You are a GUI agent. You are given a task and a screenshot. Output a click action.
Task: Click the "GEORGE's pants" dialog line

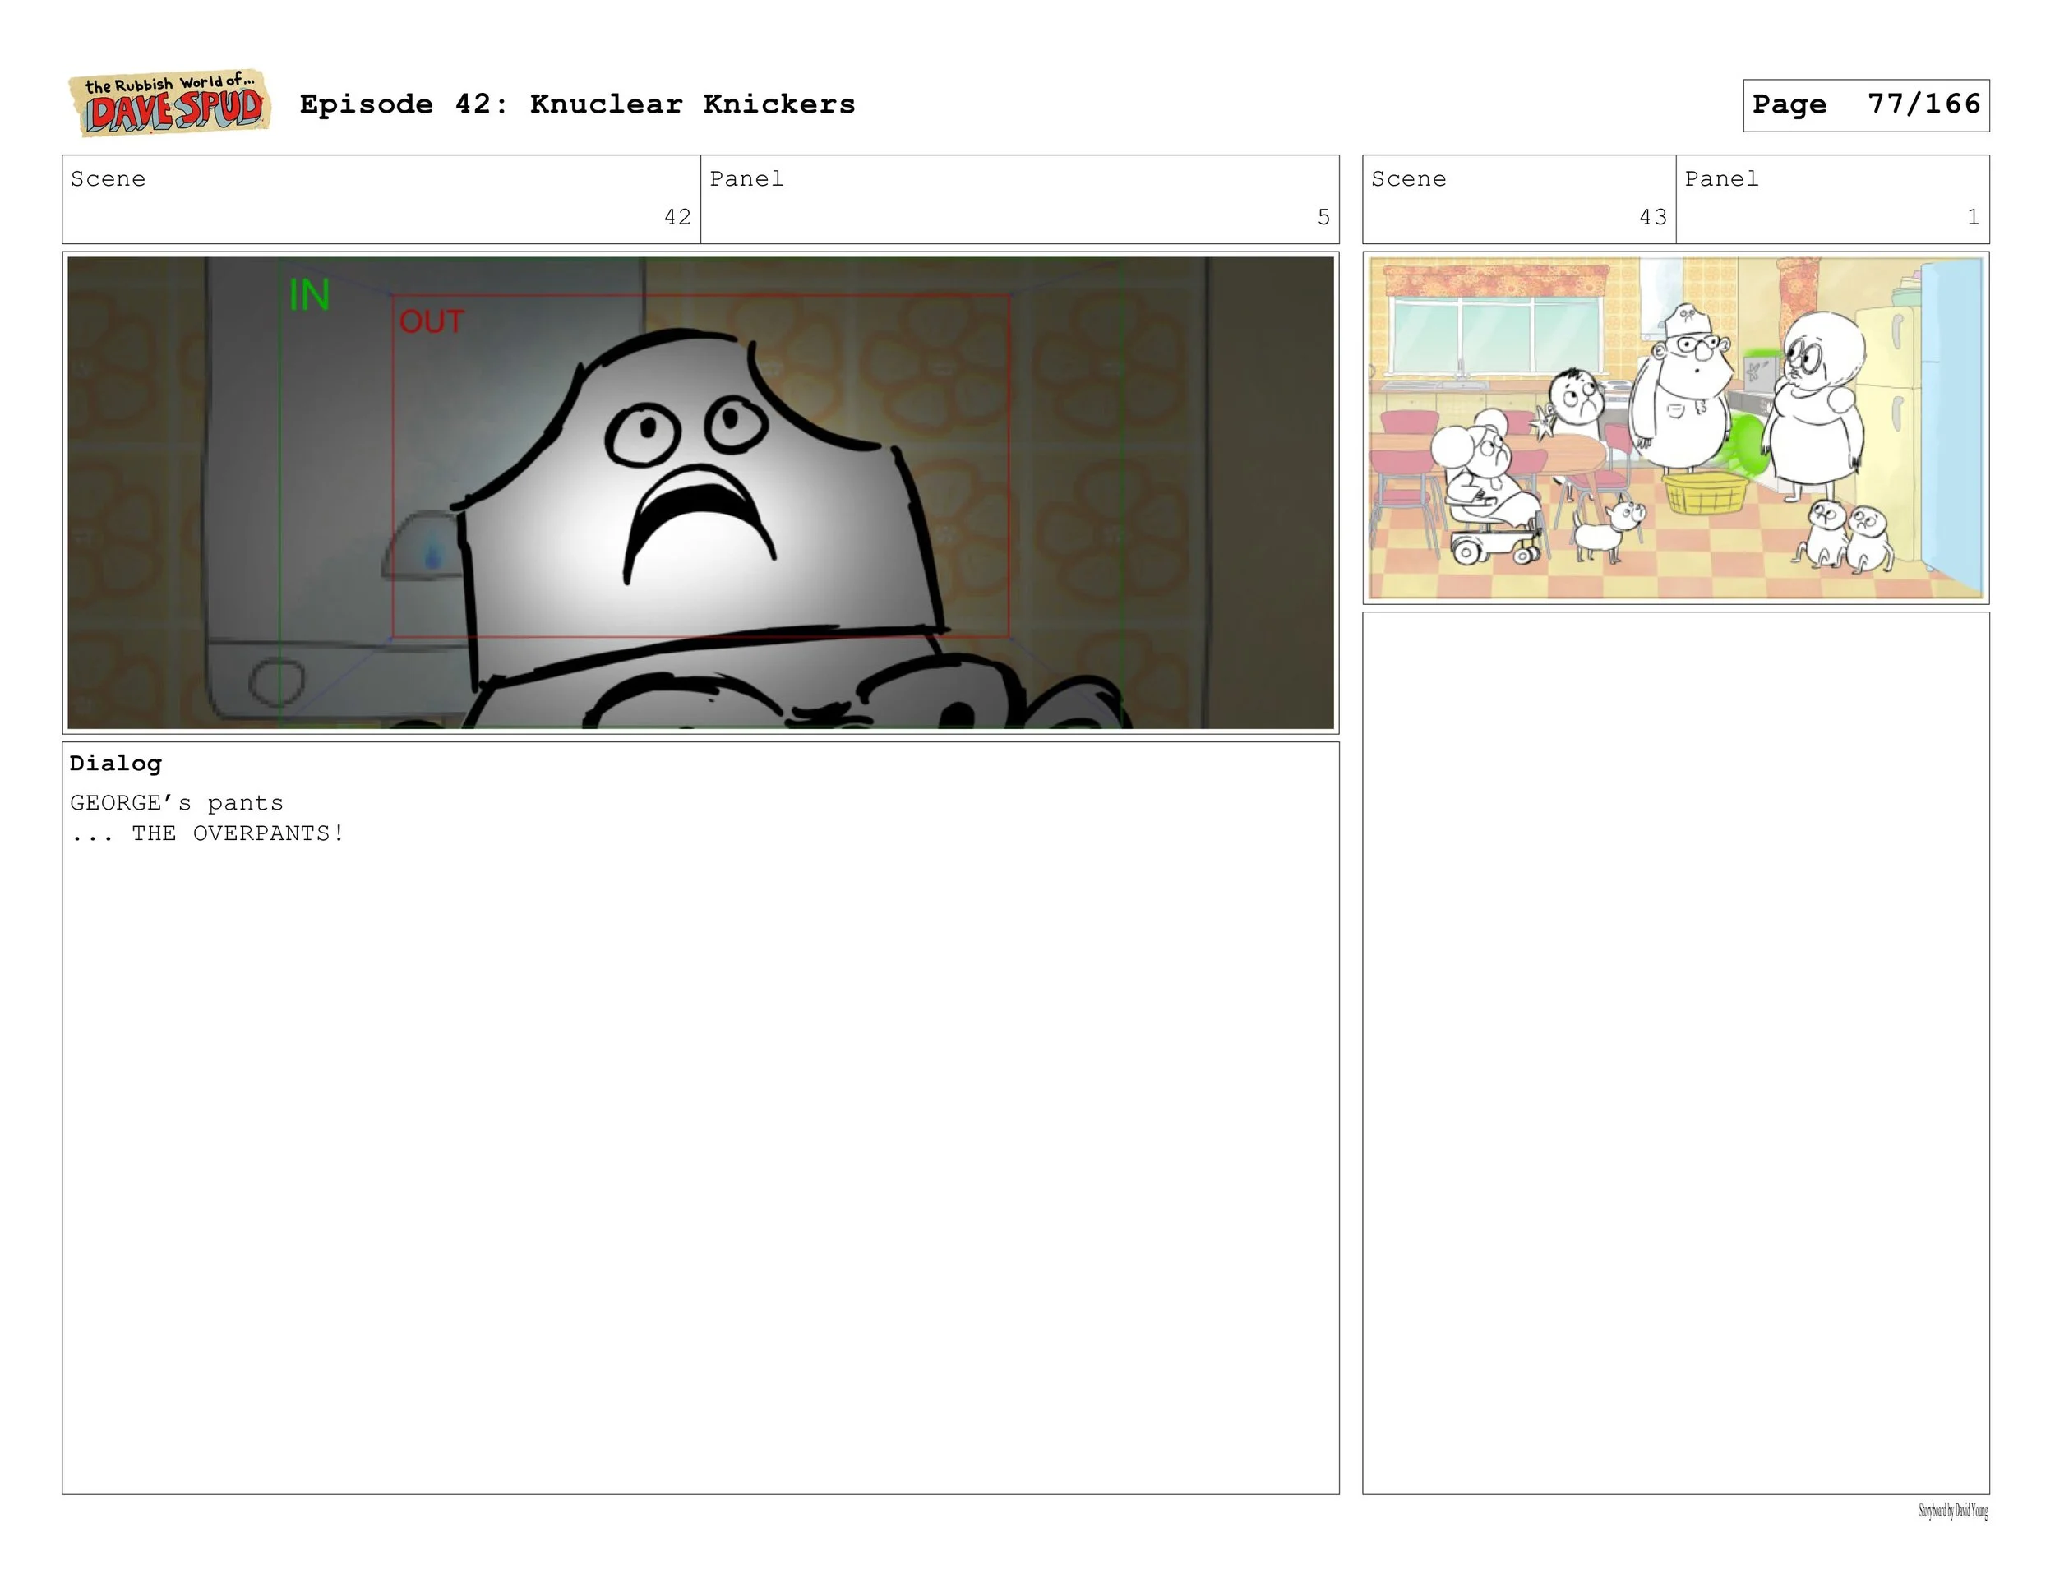177,803
